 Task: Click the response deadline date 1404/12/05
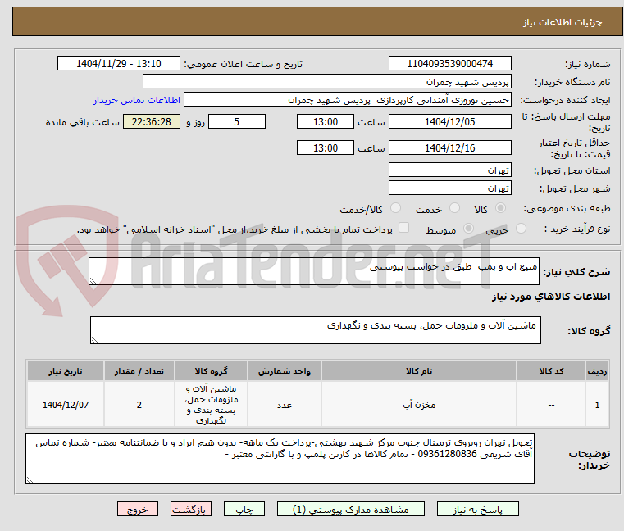tap(449, 121)
